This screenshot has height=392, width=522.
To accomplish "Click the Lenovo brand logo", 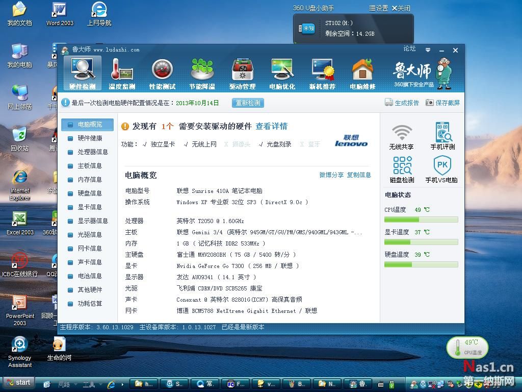I will click(x=351, y=141).
